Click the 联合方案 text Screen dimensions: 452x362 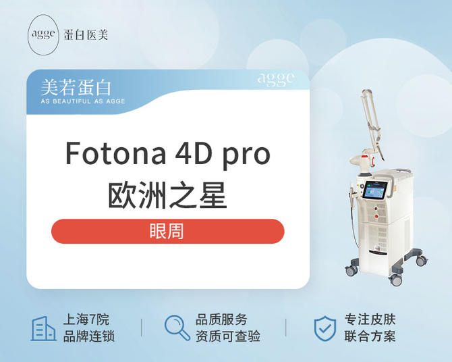[x=370, y=336]
